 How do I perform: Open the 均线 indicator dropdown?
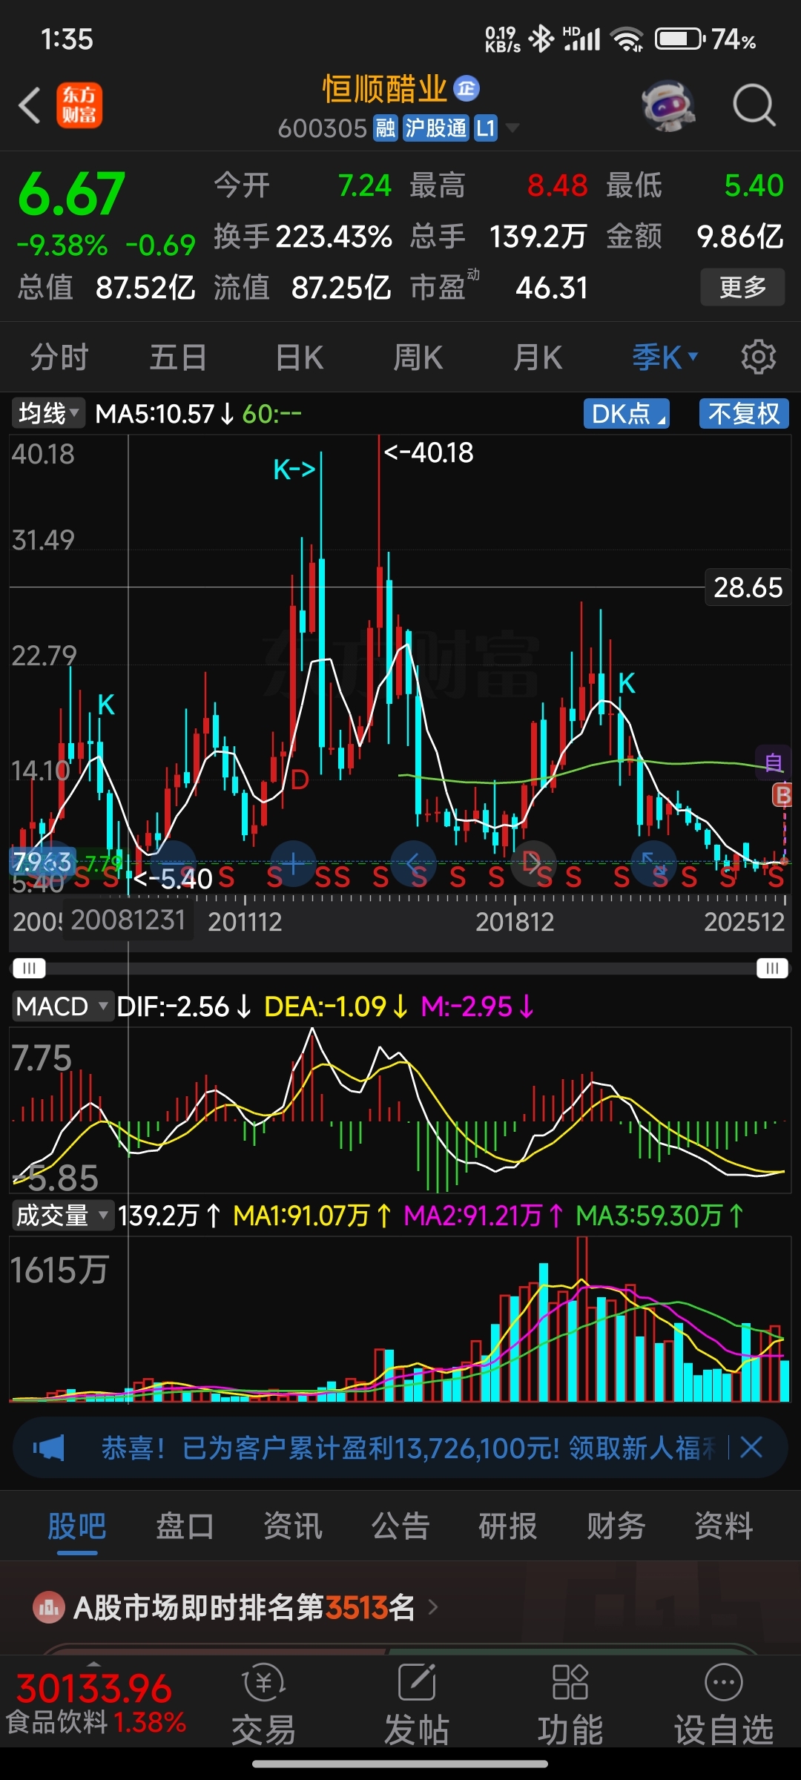48,413
